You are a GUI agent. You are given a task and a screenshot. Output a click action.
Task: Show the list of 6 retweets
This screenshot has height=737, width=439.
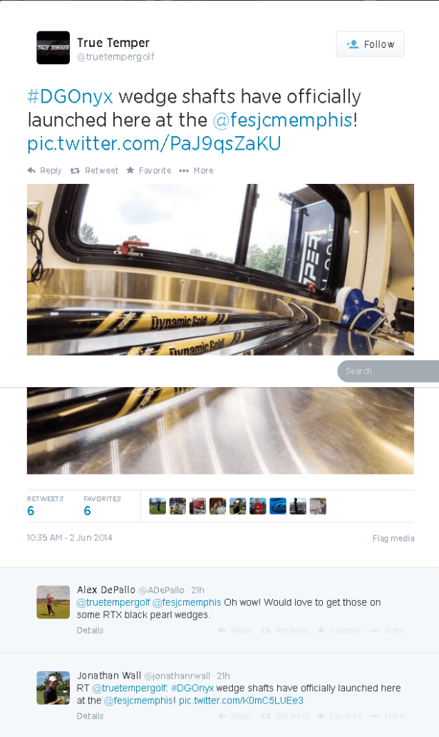coord(45,506)
